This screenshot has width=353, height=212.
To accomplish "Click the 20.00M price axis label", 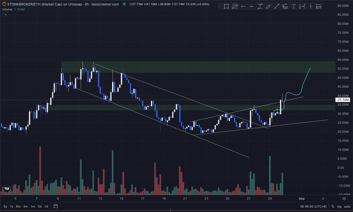I will (343, 132).
